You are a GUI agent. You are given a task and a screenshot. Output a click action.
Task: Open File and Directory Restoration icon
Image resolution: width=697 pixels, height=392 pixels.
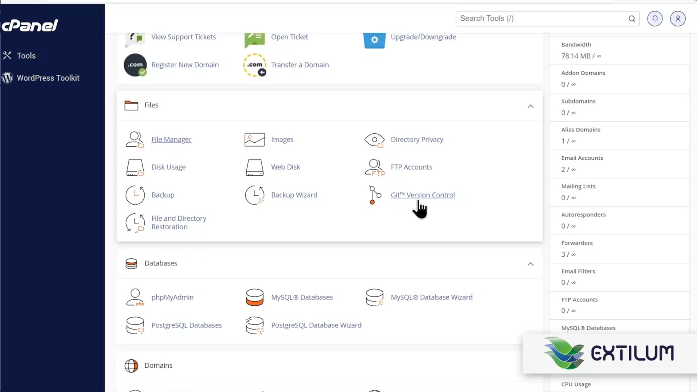click(x=135, y=222)
